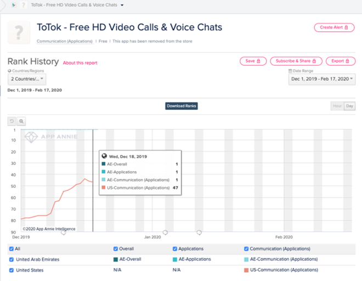The width and height of the screenshot is (362, 281).
Task: Click the event comment marker near Jan 2020
Action: [x=165, y=233]
